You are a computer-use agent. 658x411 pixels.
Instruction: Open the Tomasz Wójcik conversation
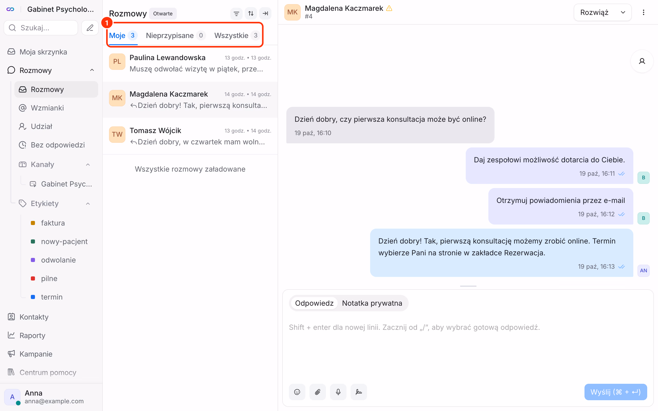pyautogui.click(x=190, y=136)
